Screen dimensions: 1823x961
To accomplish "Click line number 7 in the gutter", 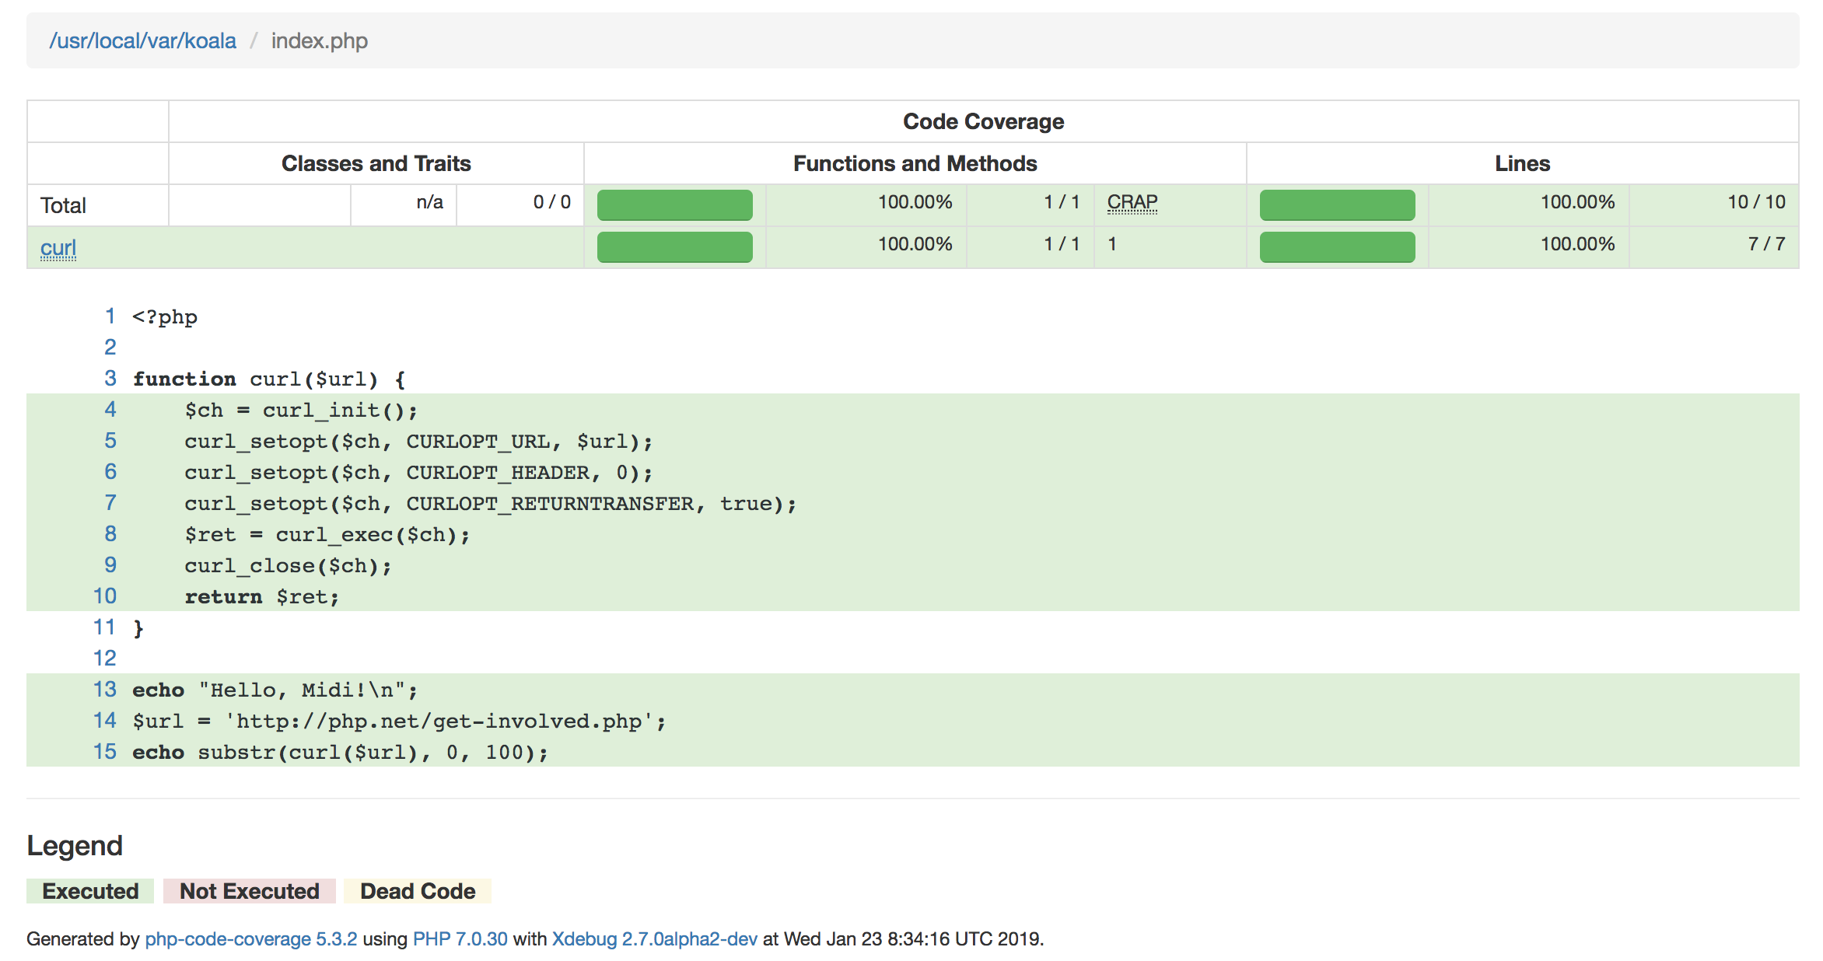I will tap(110, 503).
